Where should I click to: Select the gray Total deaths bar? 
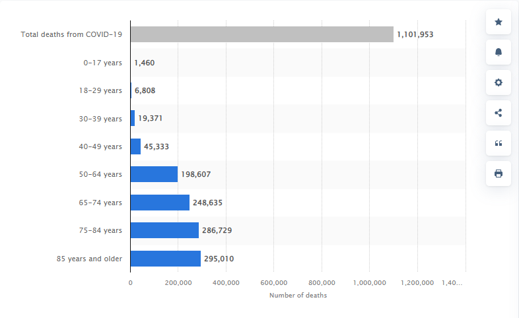tap(261, 34)
